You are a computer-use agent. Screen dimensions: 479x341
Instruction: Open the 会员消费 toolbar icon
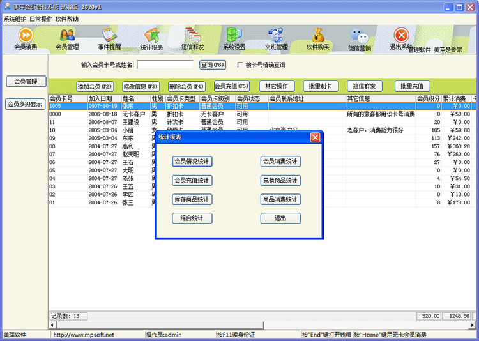coord(26,38)
